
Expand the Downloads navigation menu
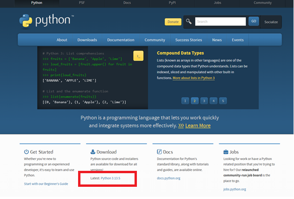click(x=87, y=40)
